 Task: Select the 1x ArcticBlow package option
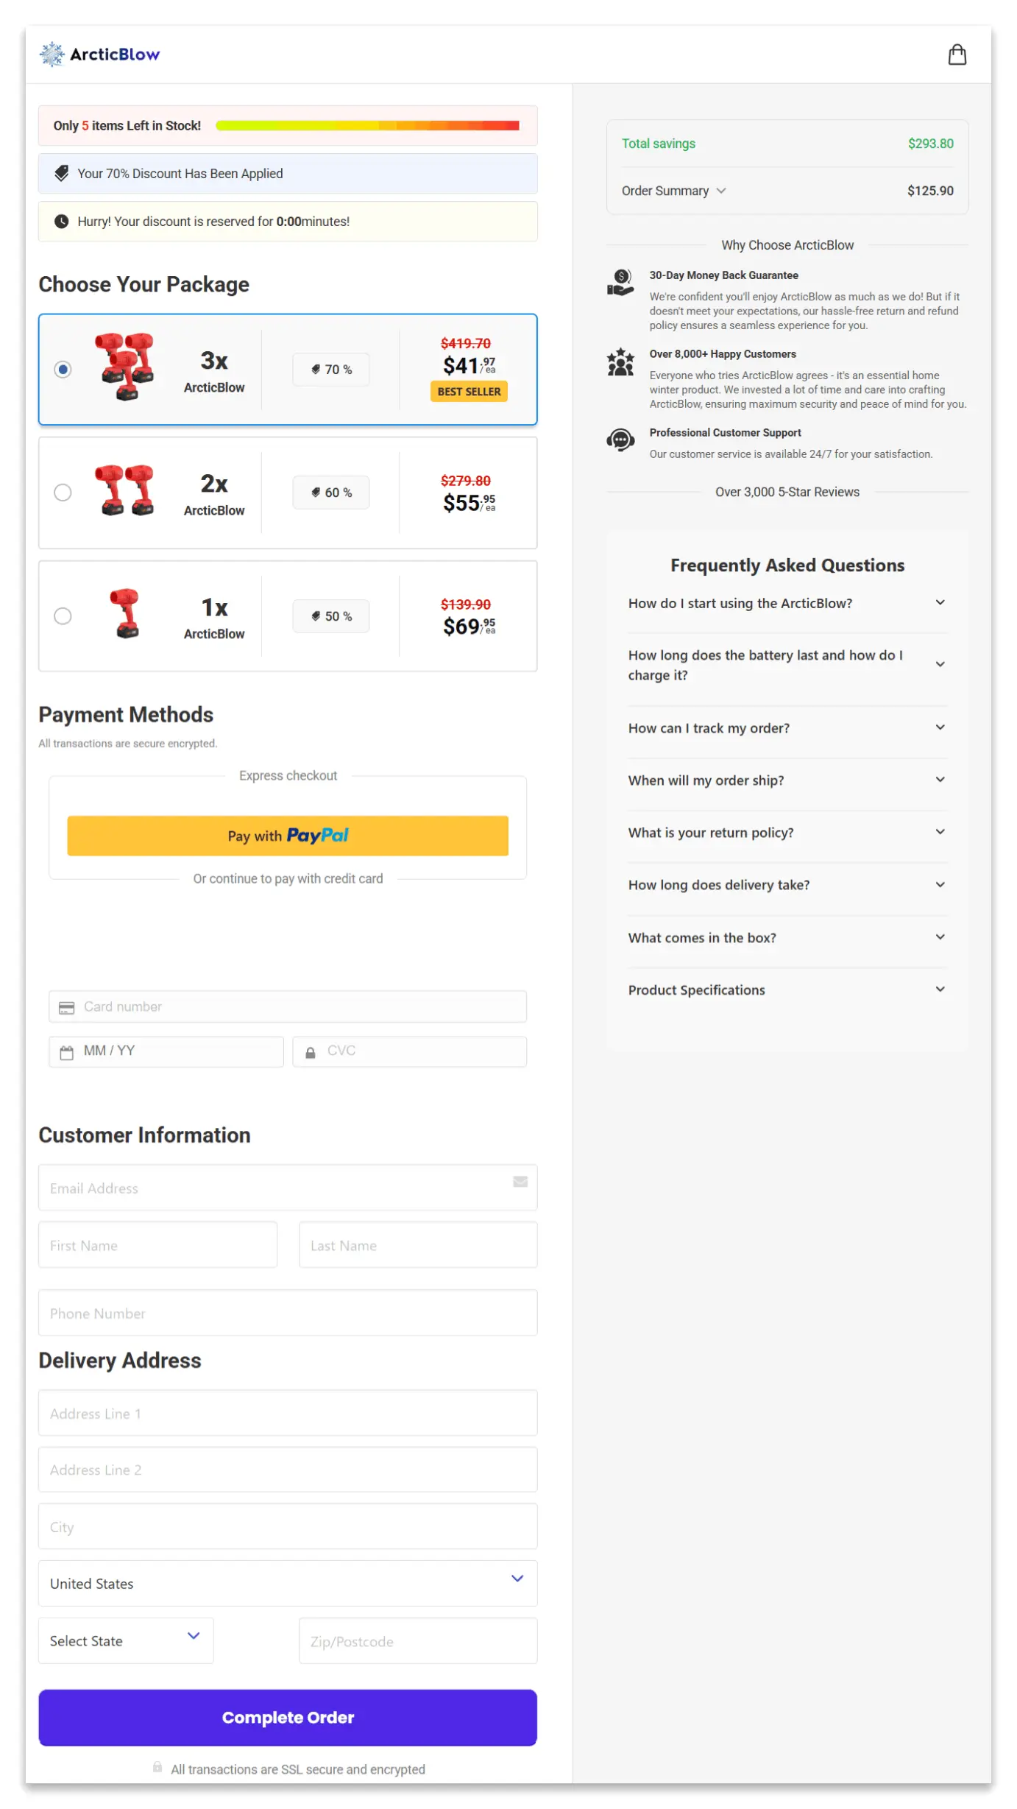coord(63,616)
